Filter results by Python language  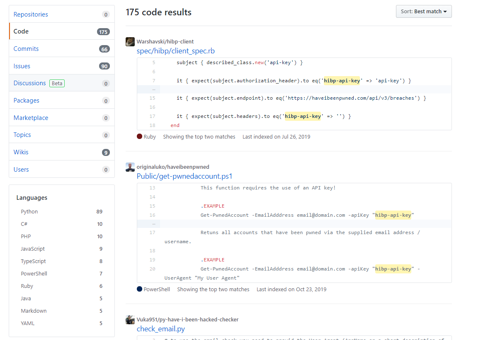(x=62, y=212)
